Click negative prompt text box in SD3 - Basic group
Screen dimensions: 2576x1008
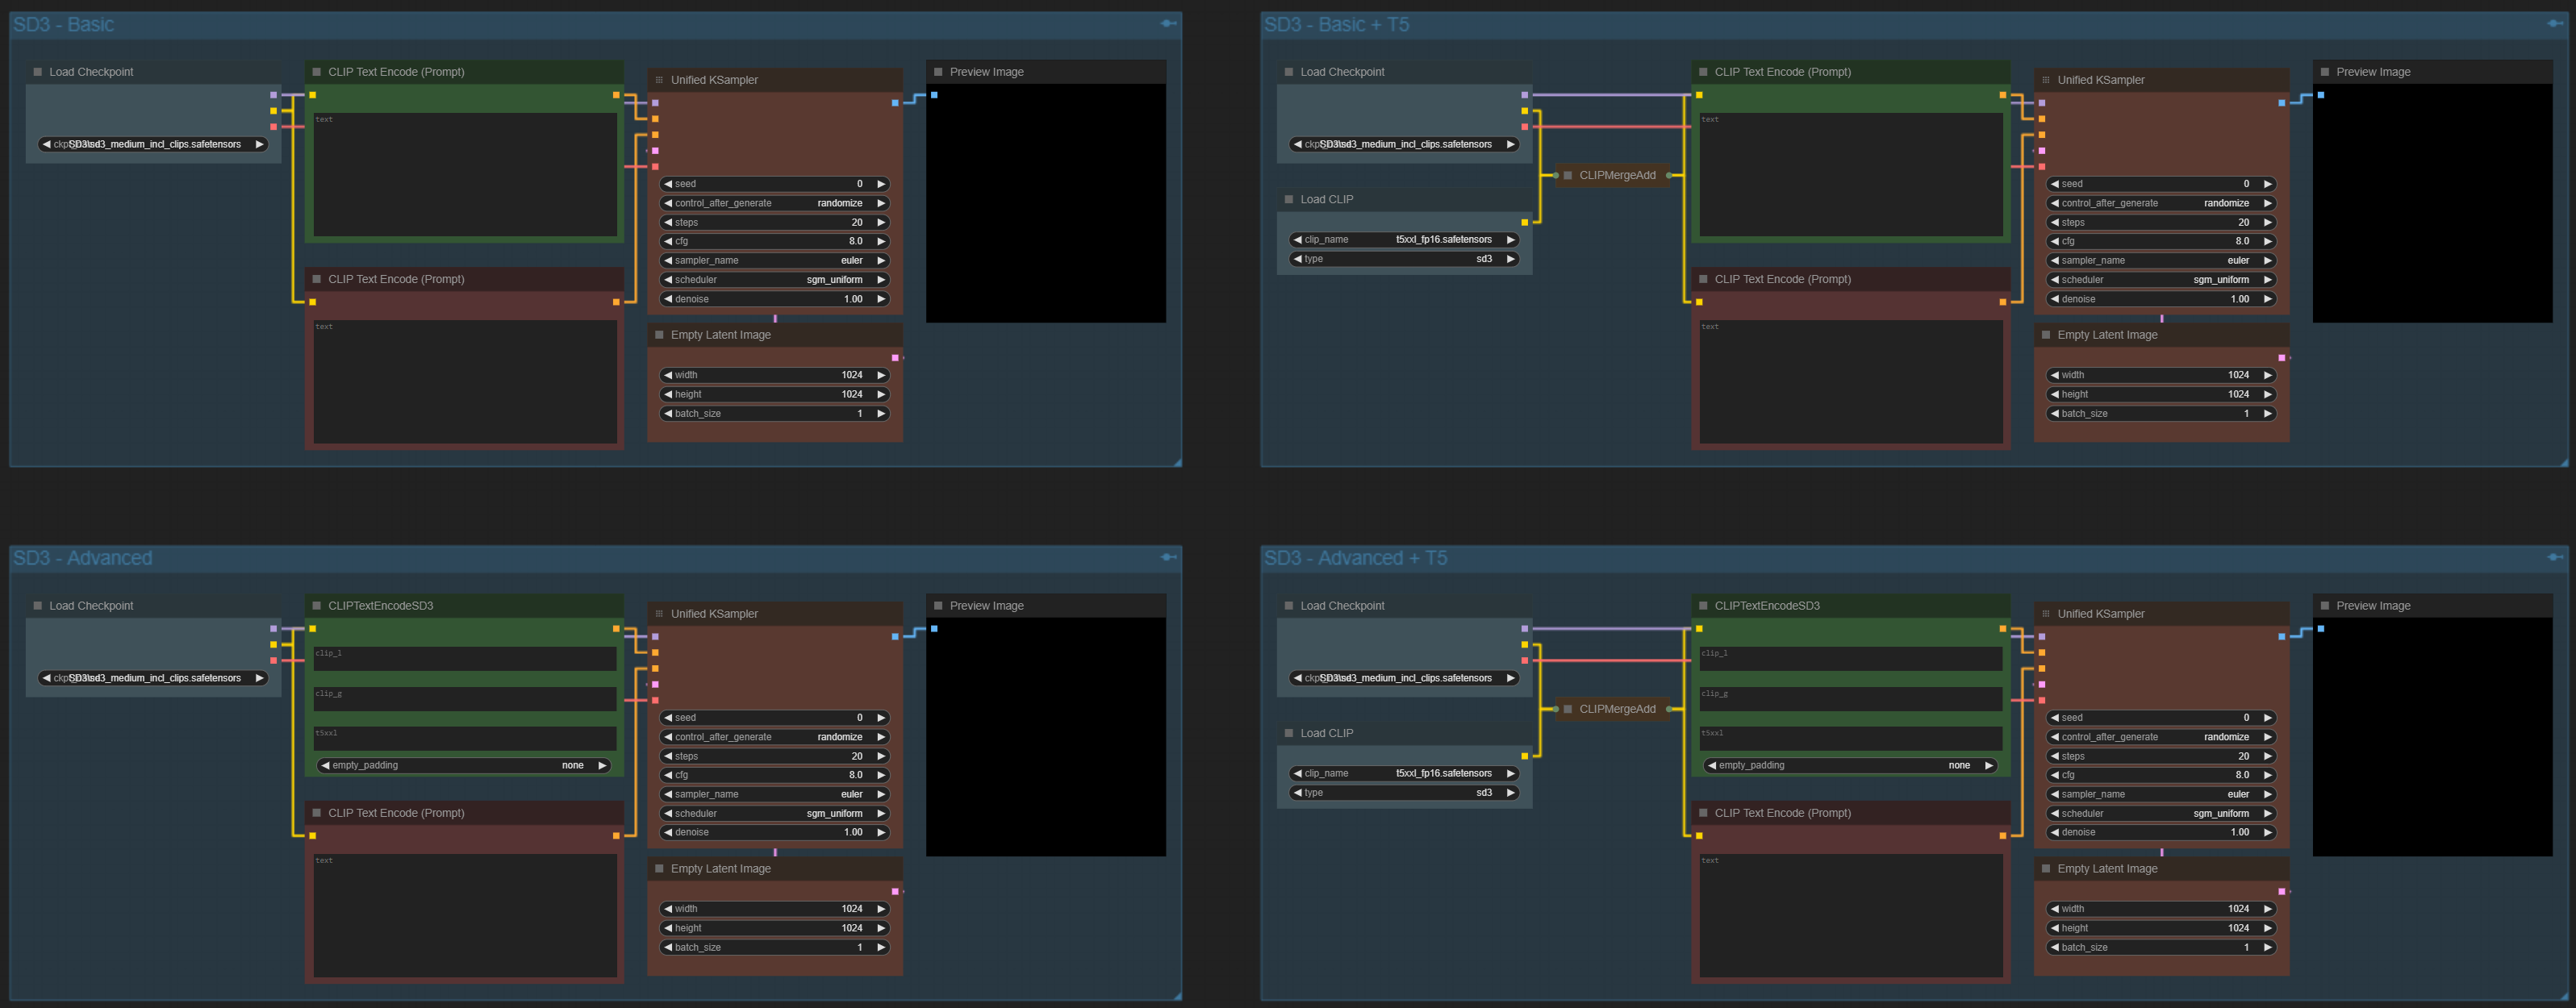pos(465,382)
